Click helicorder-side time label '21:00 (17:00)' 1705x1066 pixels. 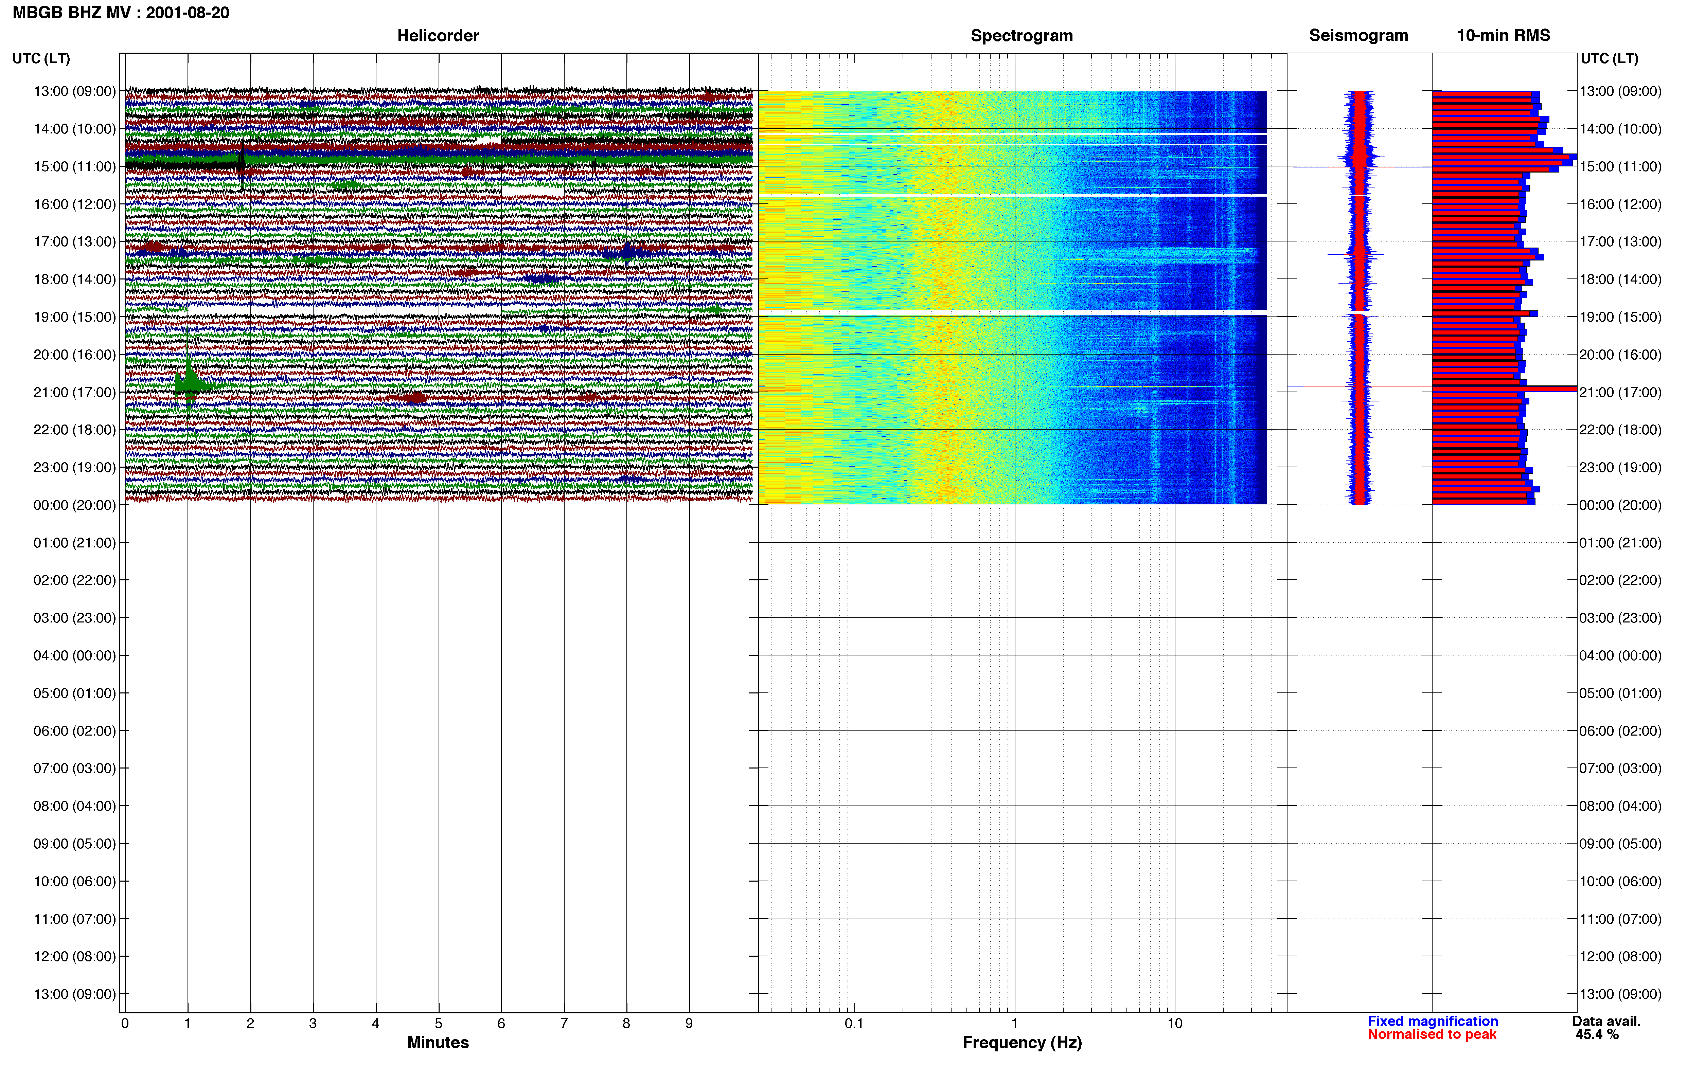pyautogui.click(x=74, y=392)
